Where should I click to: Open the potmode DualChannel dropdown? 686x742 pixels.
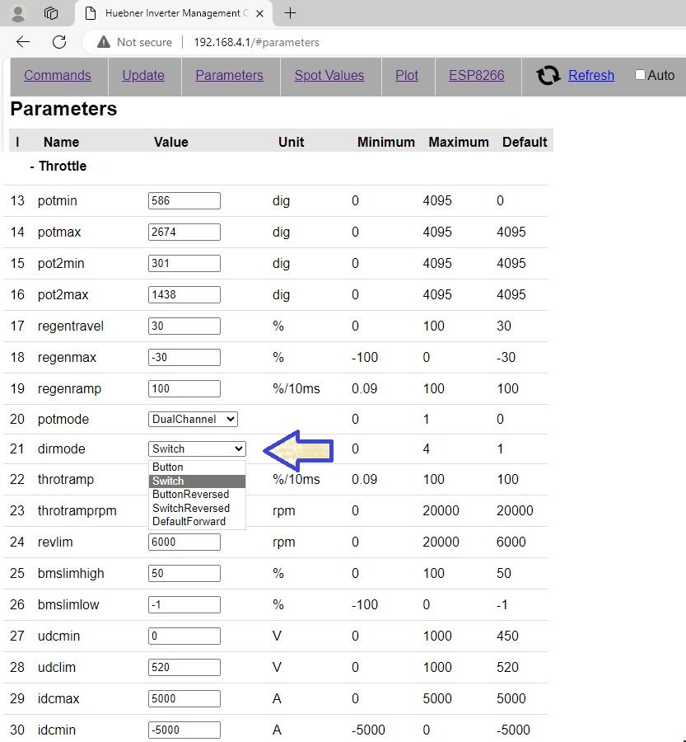click(193, 419)
